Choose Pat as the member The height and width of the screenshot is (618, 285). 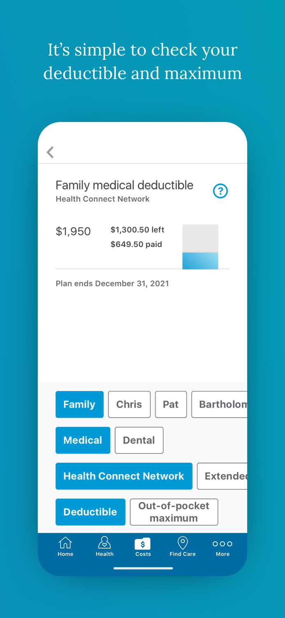(x=171, y=404)
